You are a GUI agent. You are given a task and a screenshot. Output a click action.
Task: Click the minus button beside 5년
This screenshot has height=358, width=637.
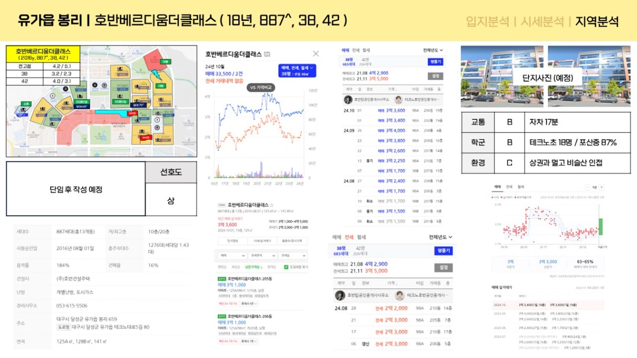pyautogui.click(x=587, y=187)
